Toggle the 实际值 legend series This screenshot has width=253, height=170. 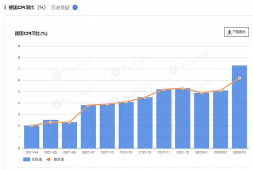point(33,159)
